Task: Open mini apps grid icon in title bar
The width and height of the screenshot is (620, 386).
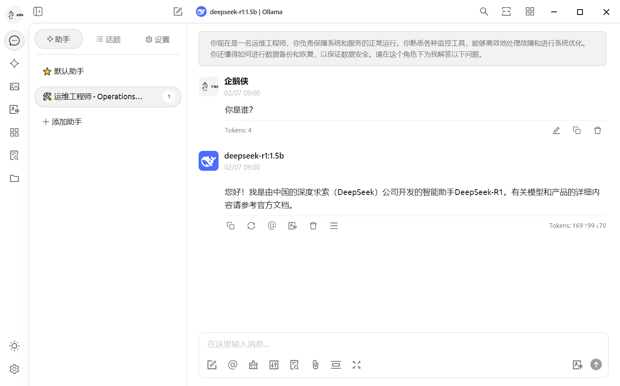Action: [x=530, y=11]
